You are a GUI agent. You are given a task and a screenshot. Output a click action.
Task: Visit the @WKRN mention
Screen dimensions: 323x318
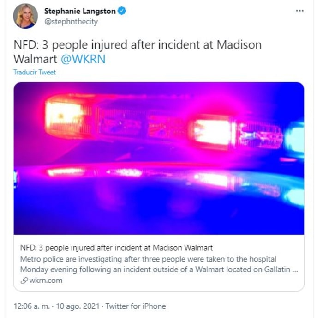pyautogui.click(x=83, y=59)
